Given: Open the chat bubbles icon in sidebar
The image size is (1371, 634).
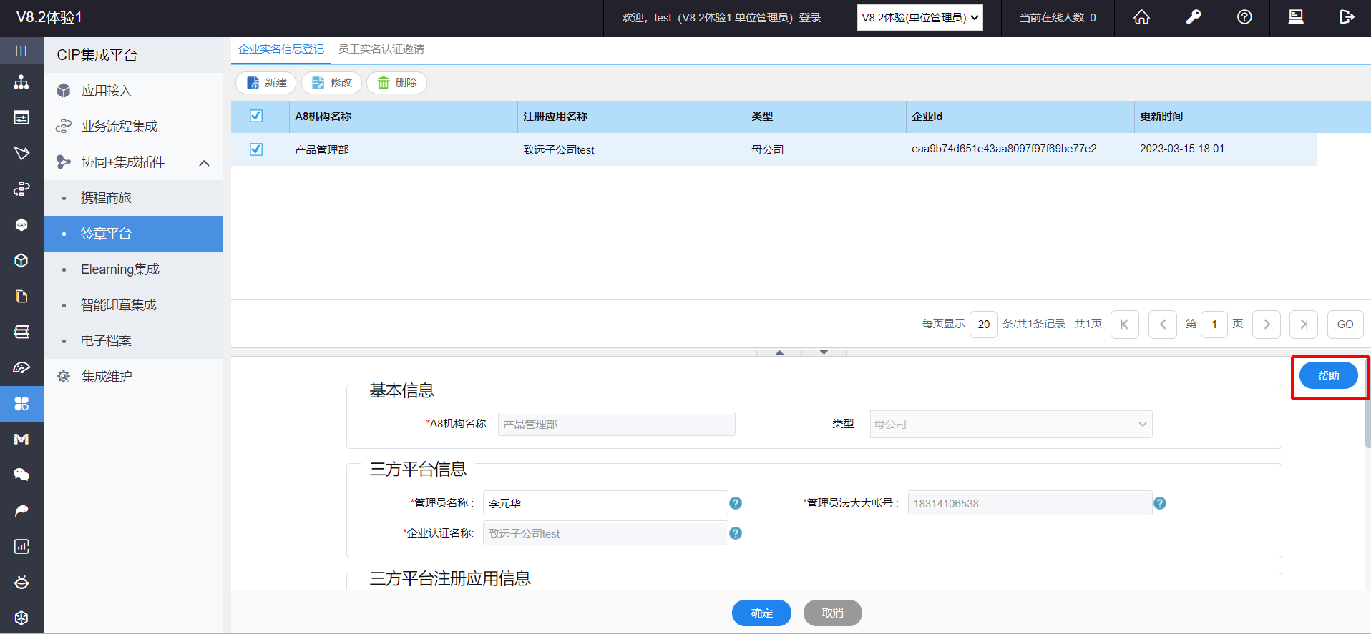Looking at the screenshot, I should tap(21, 475).
